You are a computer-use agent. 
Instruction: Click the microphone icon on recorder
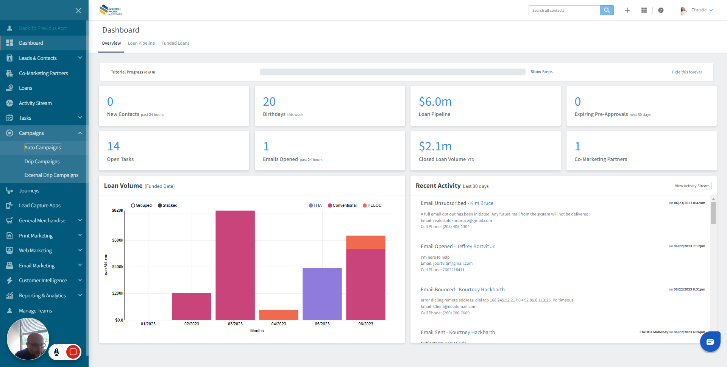pyautogui.click(x=57, y=352)
